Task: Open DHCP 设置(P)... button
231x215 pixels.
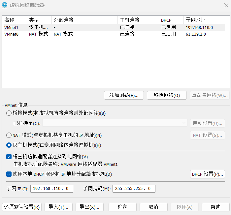Action: tap(208, 174)
